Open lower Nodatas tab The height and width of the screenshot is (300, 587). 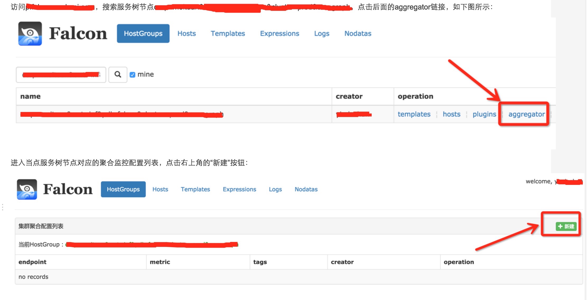coord(306,189)
